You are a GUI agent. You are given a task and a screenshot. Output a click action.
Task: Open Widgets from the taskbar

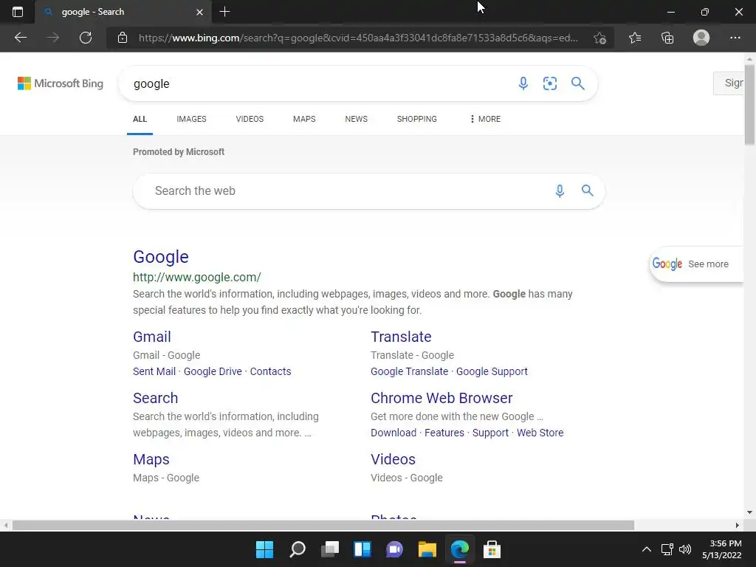[362, 549]
